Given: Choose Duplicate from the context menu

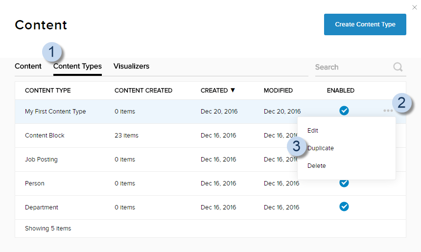Looking at the screenshot, I should pos(321,148).
